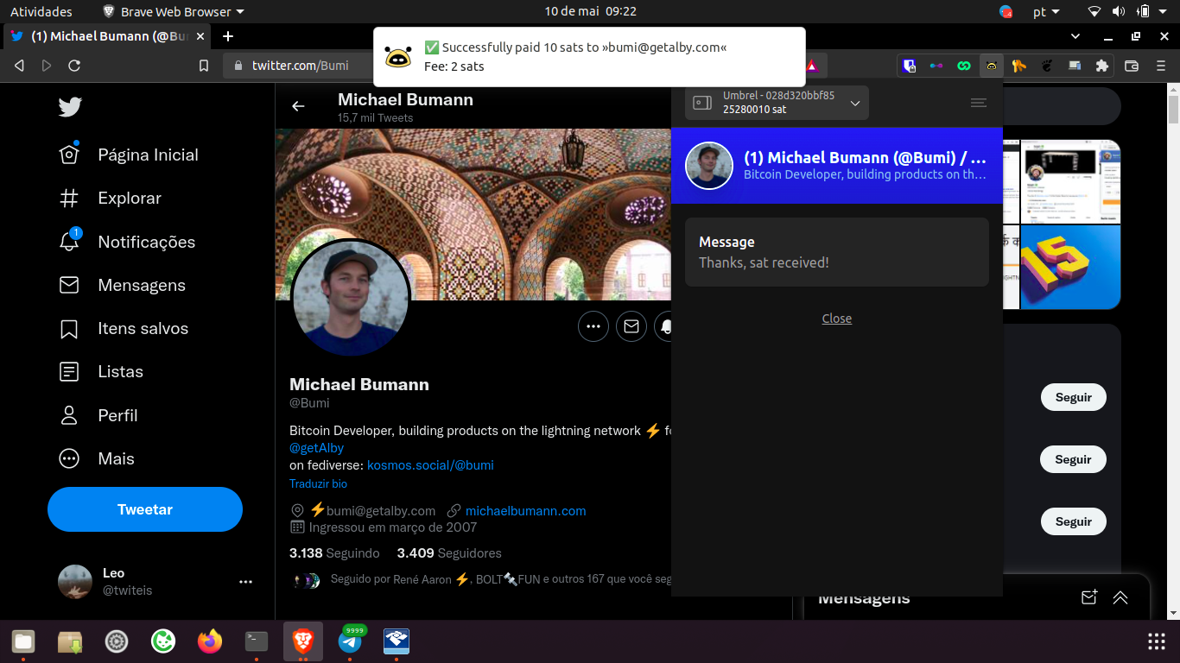
Task: Click the Alby bee extension icon
Action: pyautogui.click(x=992, y=66)
